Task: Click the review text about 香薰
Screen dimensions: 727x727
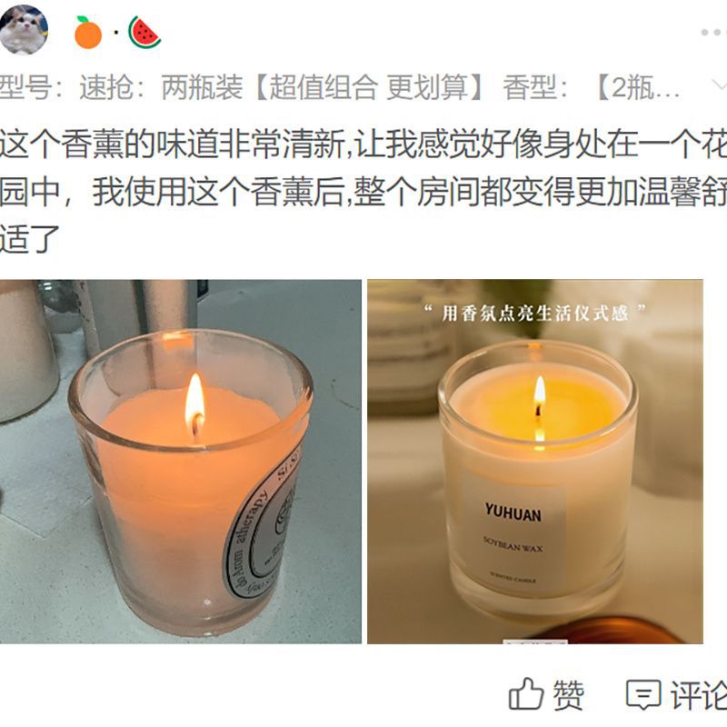Action: (363, 192)
